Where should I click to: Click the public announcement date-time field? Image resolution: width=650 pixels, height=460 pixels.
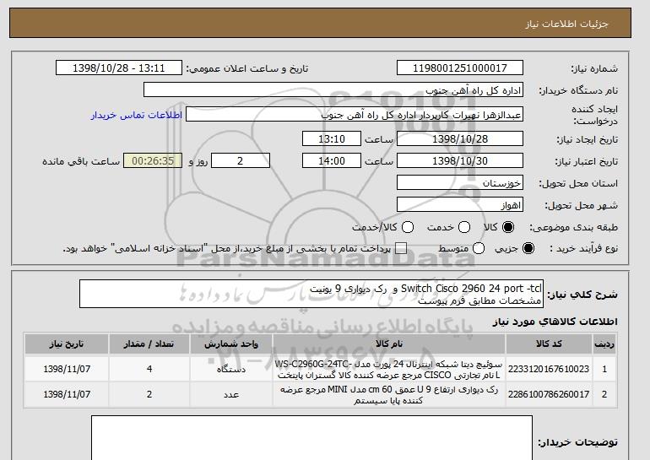click(x=119, y=68)
